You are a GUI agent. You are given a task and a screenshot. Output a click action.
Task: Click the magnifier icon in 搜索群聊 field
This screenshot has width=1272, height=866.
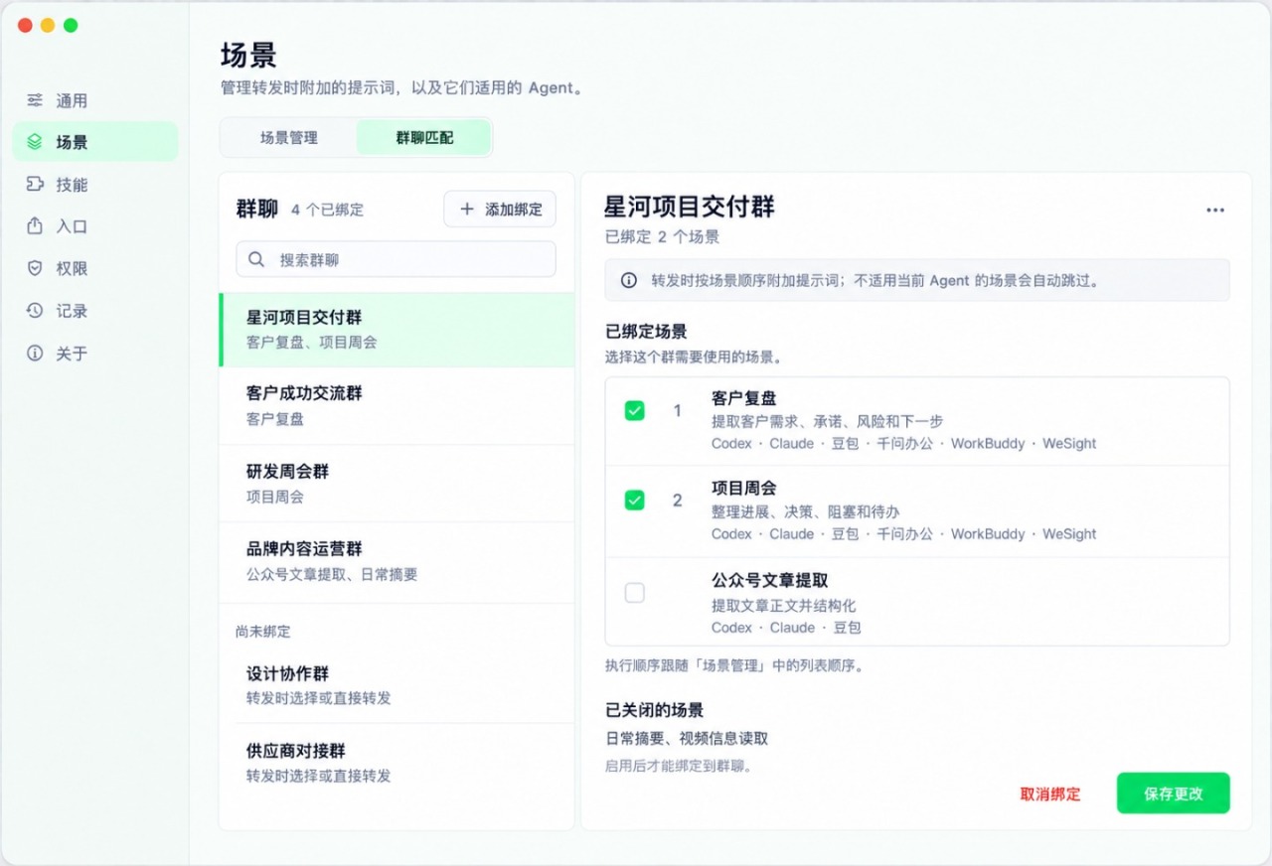point(256,259)
